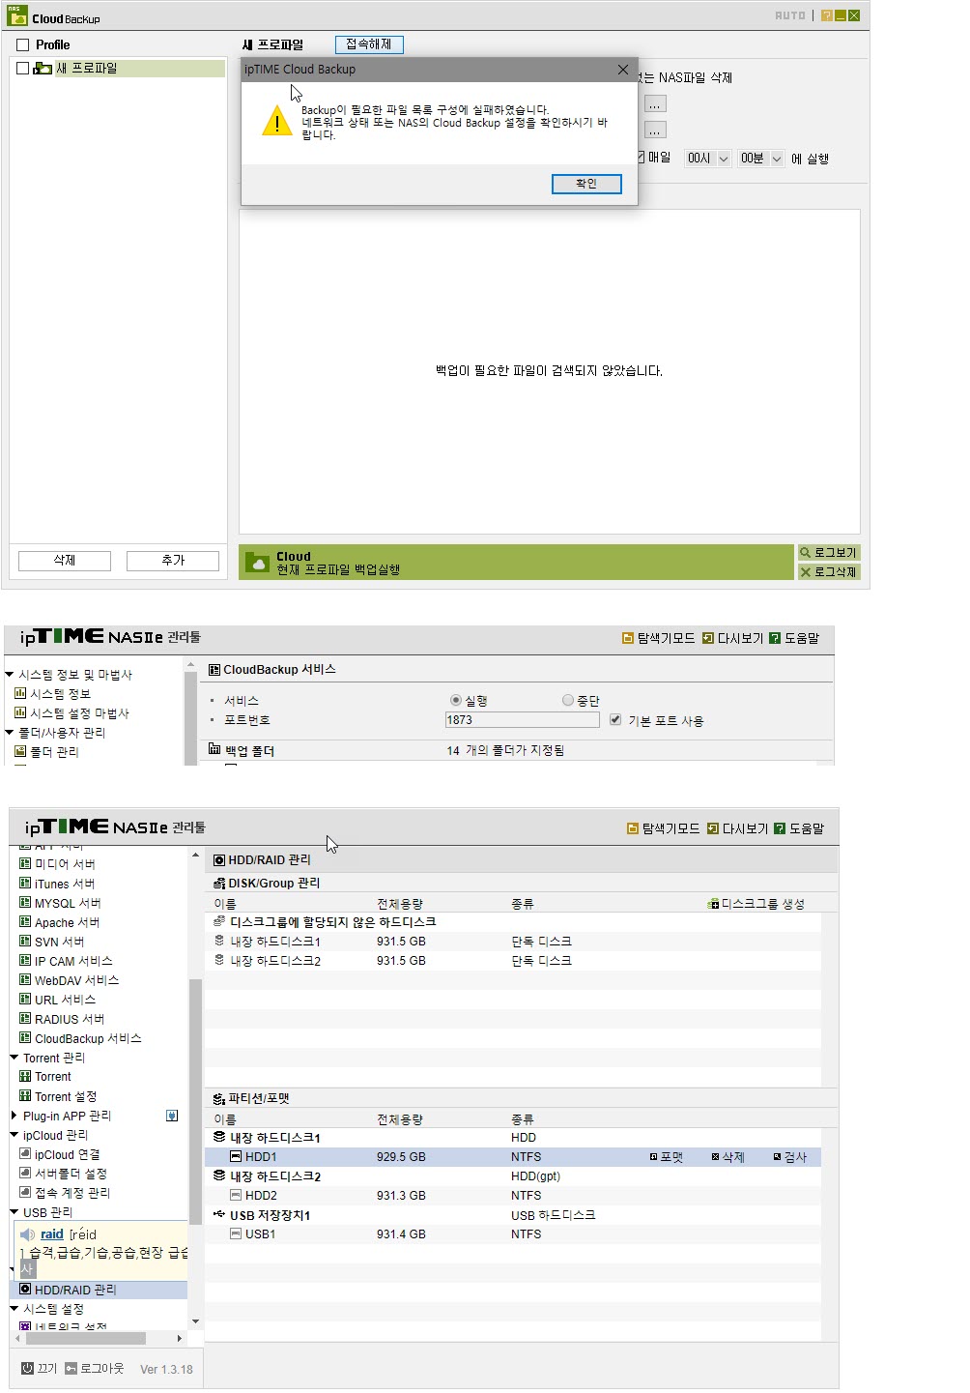
Task: Open MYSQL 서버 in the tree
Action: [60, 903]
